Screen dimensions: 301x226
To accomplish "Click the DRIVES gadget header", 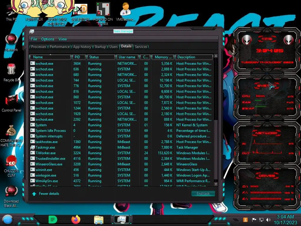I will 267,176.
